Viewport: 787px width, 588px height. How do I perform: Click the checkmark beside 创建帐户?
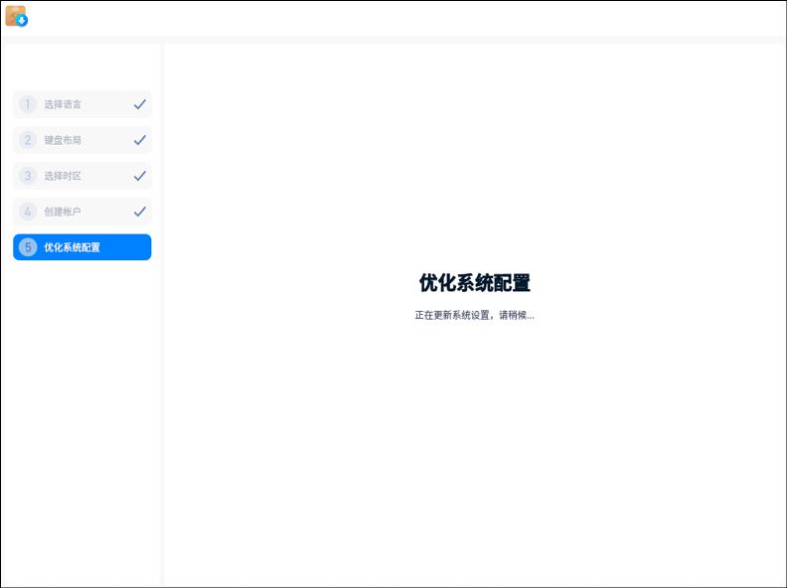pos(140,212)
